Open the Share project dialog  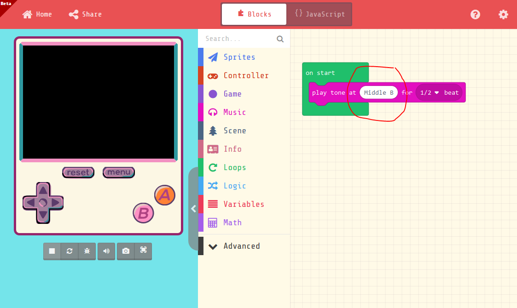pyautogui.click(x=85, y=14)
